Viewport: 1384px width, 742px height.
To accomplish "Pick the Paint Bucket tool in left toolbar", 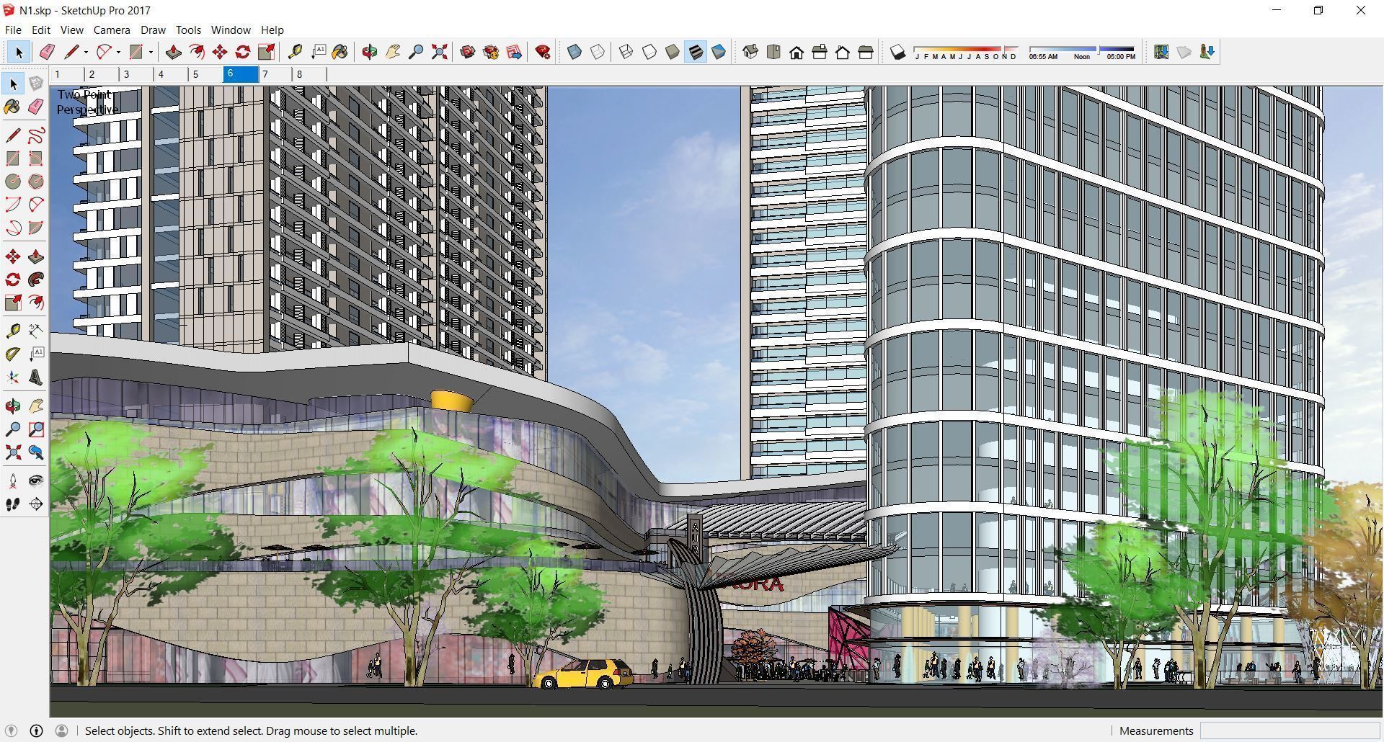I will coord(12,107).
